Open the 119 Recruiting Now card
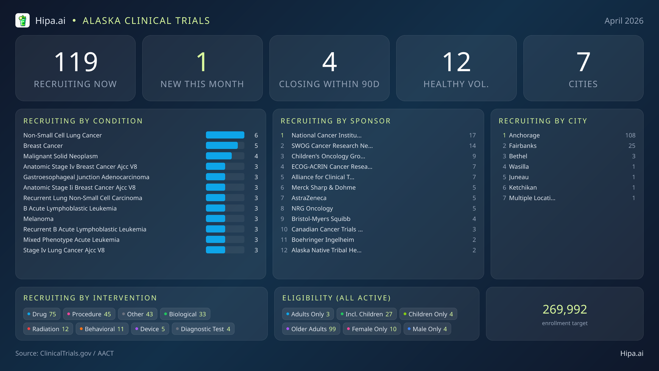 pos(76,68)
